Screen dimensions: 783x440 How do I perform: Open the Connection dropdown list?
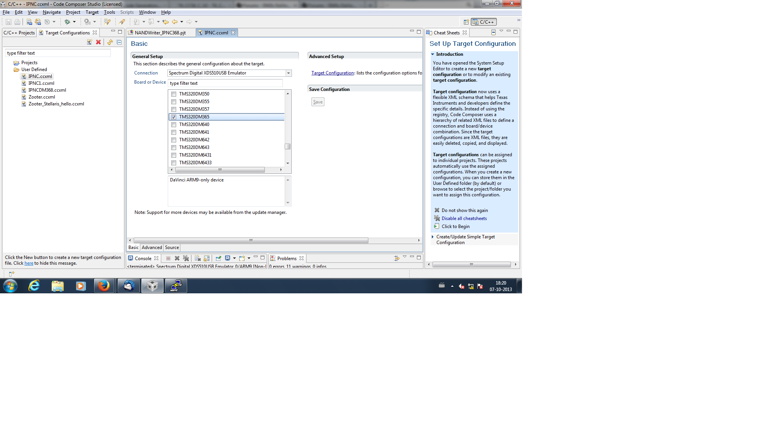coord(289,73)
